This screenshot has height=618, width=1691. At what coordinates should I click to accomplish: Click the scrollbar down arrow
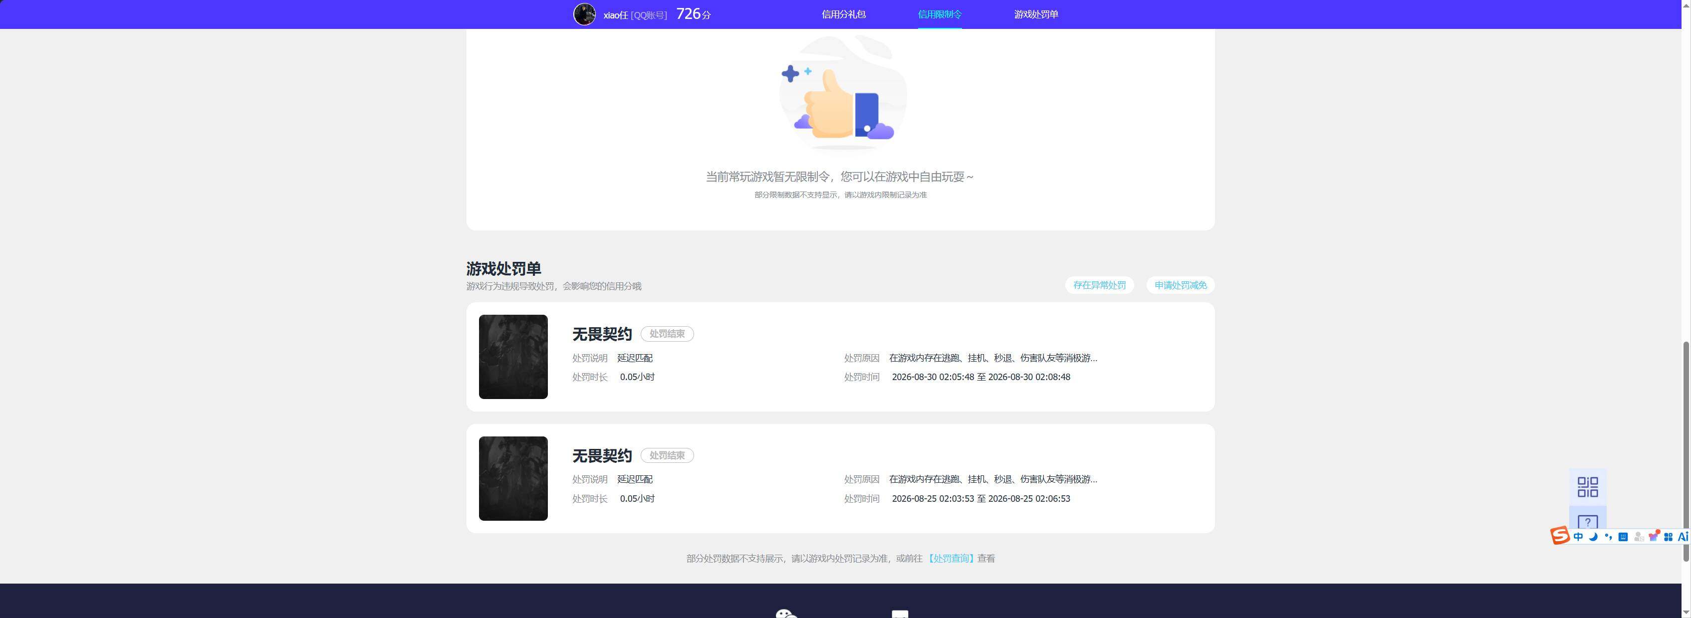tap(1686, 612)
